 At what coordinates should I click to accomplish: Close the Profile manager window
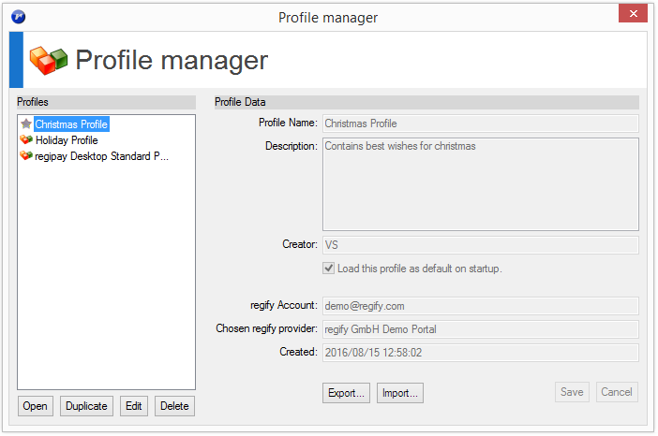(x=633, y=13)
